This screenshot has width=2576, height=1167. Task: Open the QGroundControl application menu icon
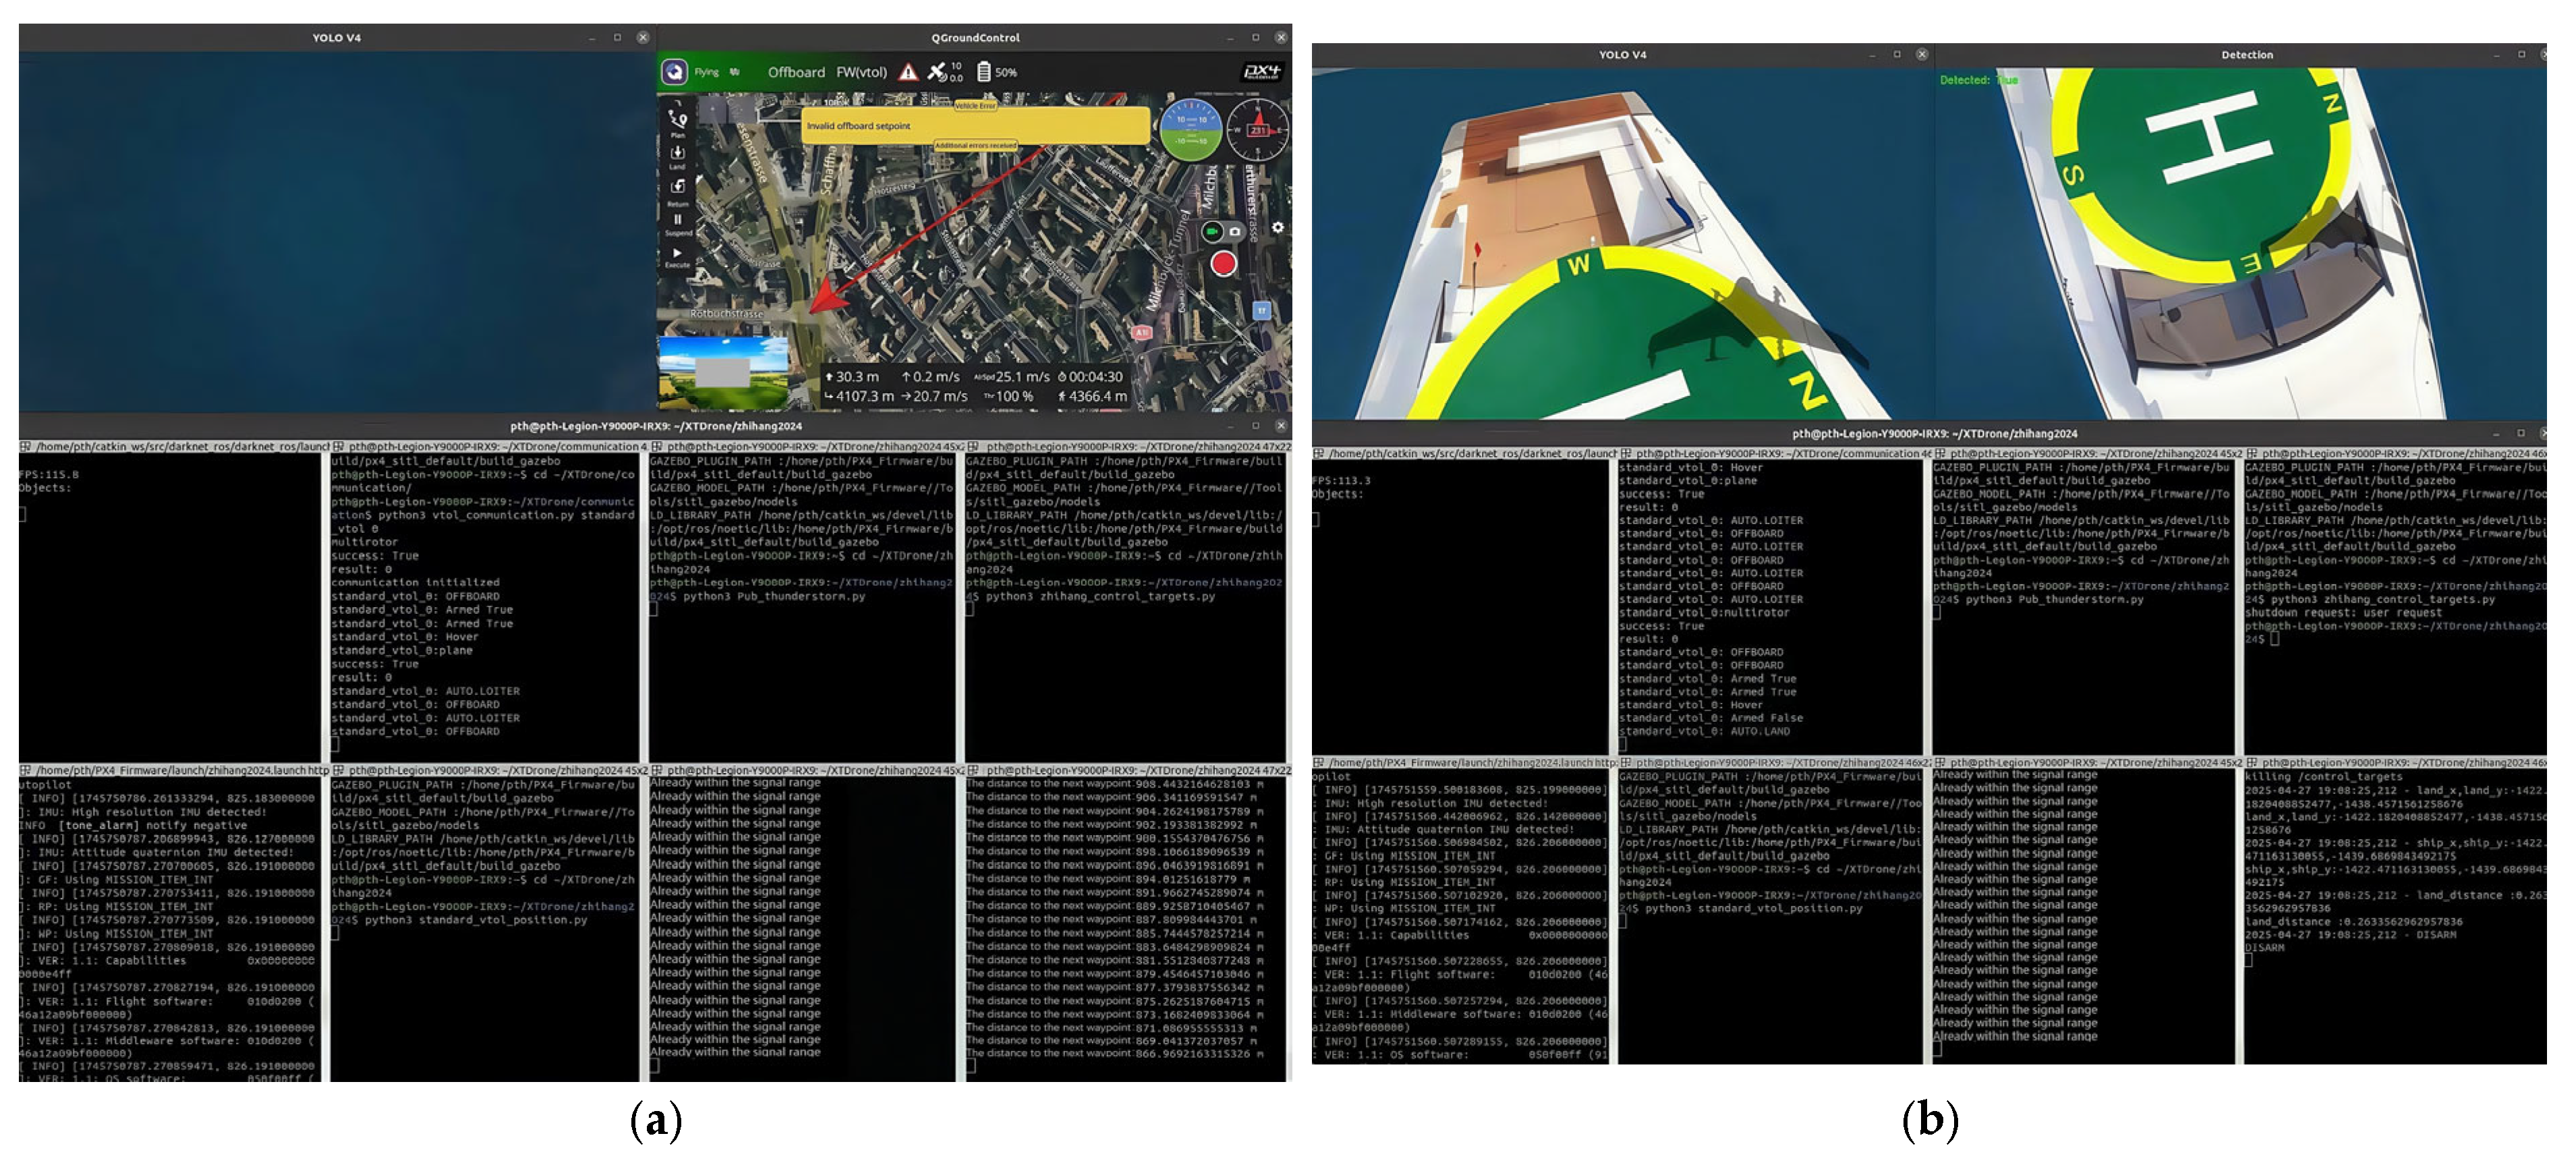[675, 72]
